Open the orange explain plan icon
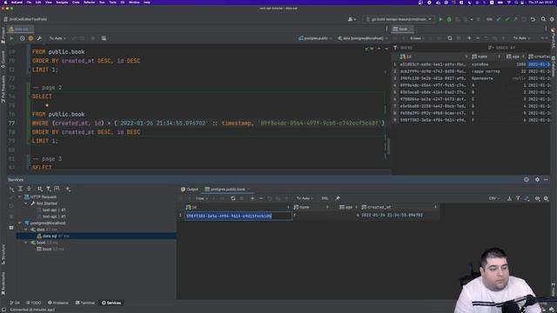Image resolution: width=557 pixels, height=313 pixels. (30, 38)
